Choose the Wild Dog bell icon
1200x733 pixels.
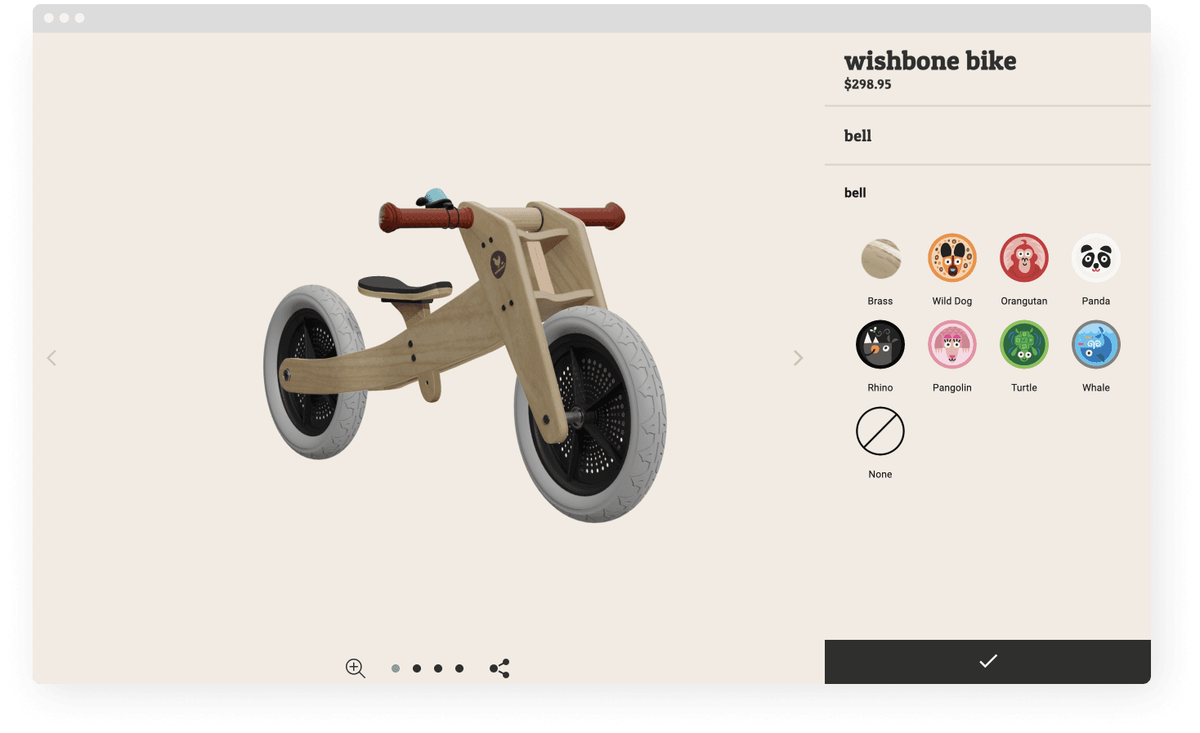[952, 258]
